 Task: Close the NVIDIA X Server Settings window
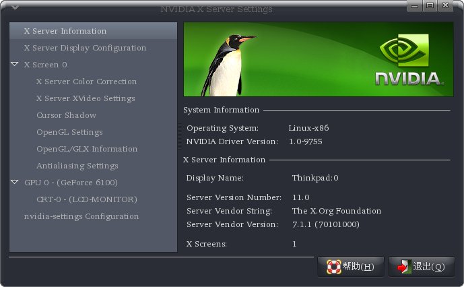point(445,5)
